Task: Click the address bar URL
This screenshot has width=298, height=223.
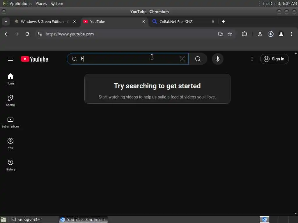Action: coord(70,34)
